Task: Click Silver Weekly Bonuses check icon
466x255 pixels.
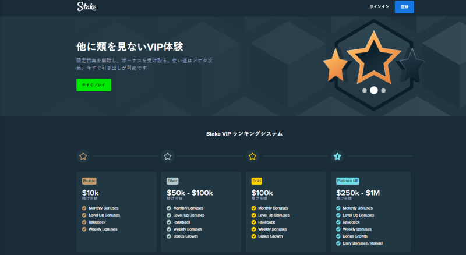Action: point(169,229)
